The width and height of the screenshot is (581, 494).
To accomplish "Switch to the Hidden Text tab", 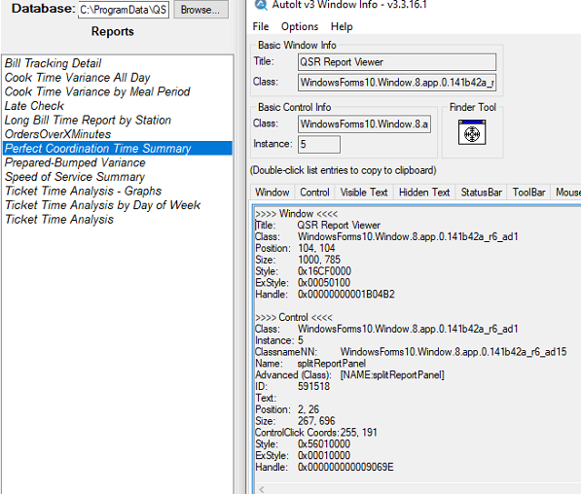I will pyautogui.click(x=424, y=193).
